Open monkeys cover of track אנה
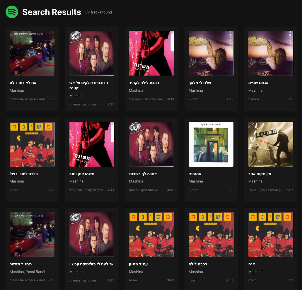 [x=271, y=235]
